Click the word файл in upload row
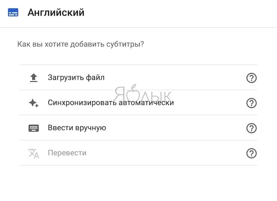This screenshot has width=277, height=201. (x=95, y=77)
